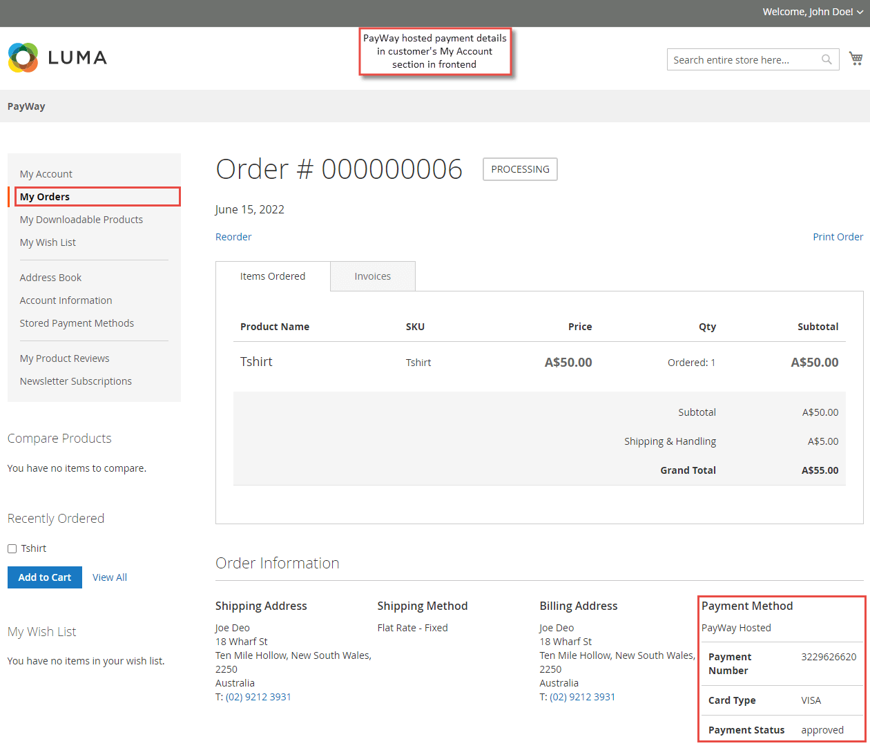Click the Payment Number value 3229626620
This screenshot has height=748, width=870.
point(829,657)
